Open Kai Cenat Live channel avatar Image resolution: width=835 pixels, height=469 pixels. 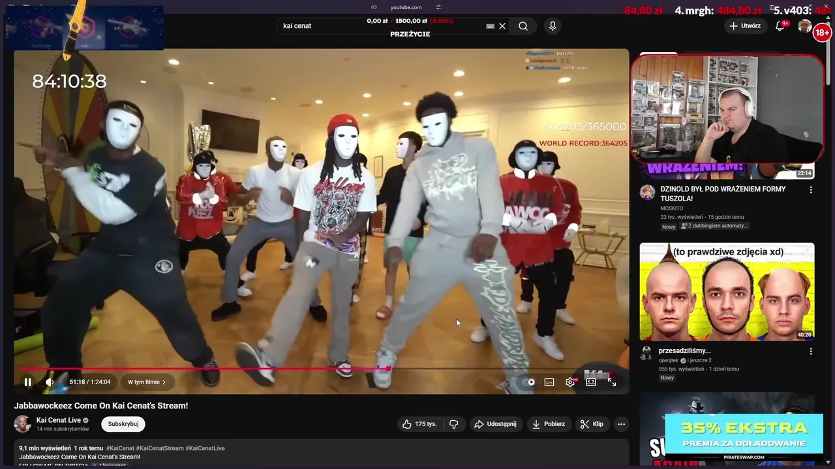[x=22, y=424]
